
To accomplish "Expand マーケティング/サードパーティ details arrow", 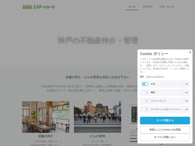I will coord(186,110).
